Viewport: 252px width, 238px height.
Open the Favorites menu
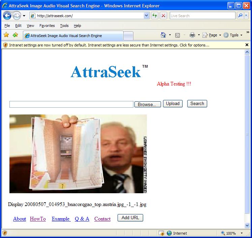[x=47, y=26]
